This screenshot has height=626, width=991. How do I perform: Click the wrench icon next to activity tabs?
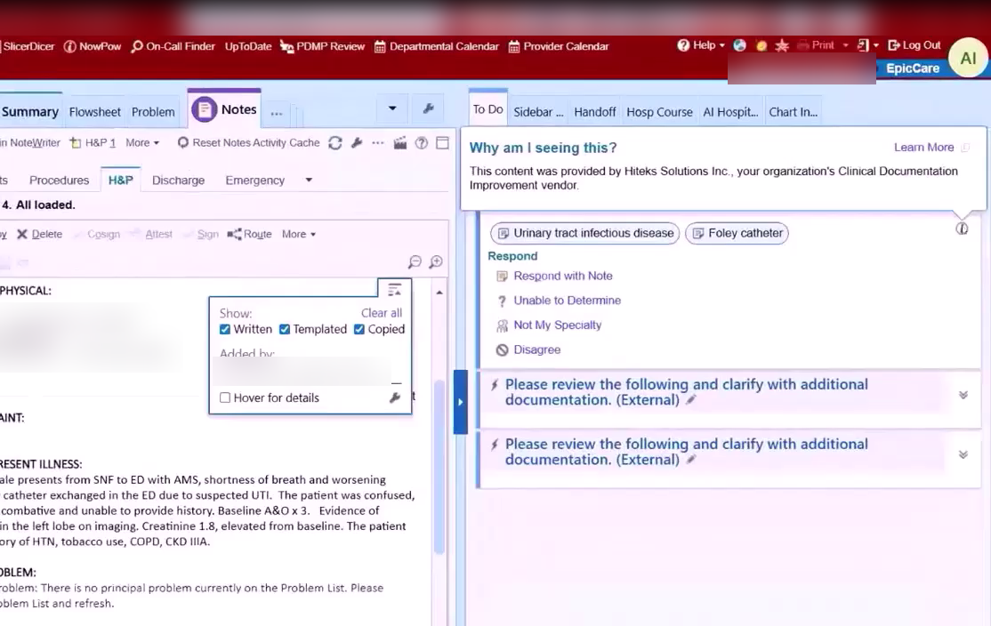tap(428, 108)
